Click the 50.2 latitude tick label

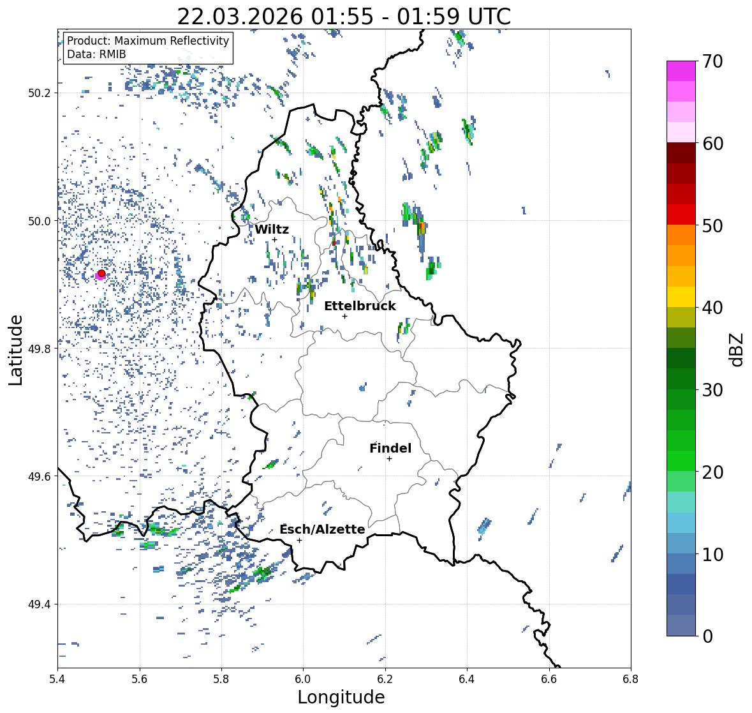pyautogui.click(x=39, y=93)
